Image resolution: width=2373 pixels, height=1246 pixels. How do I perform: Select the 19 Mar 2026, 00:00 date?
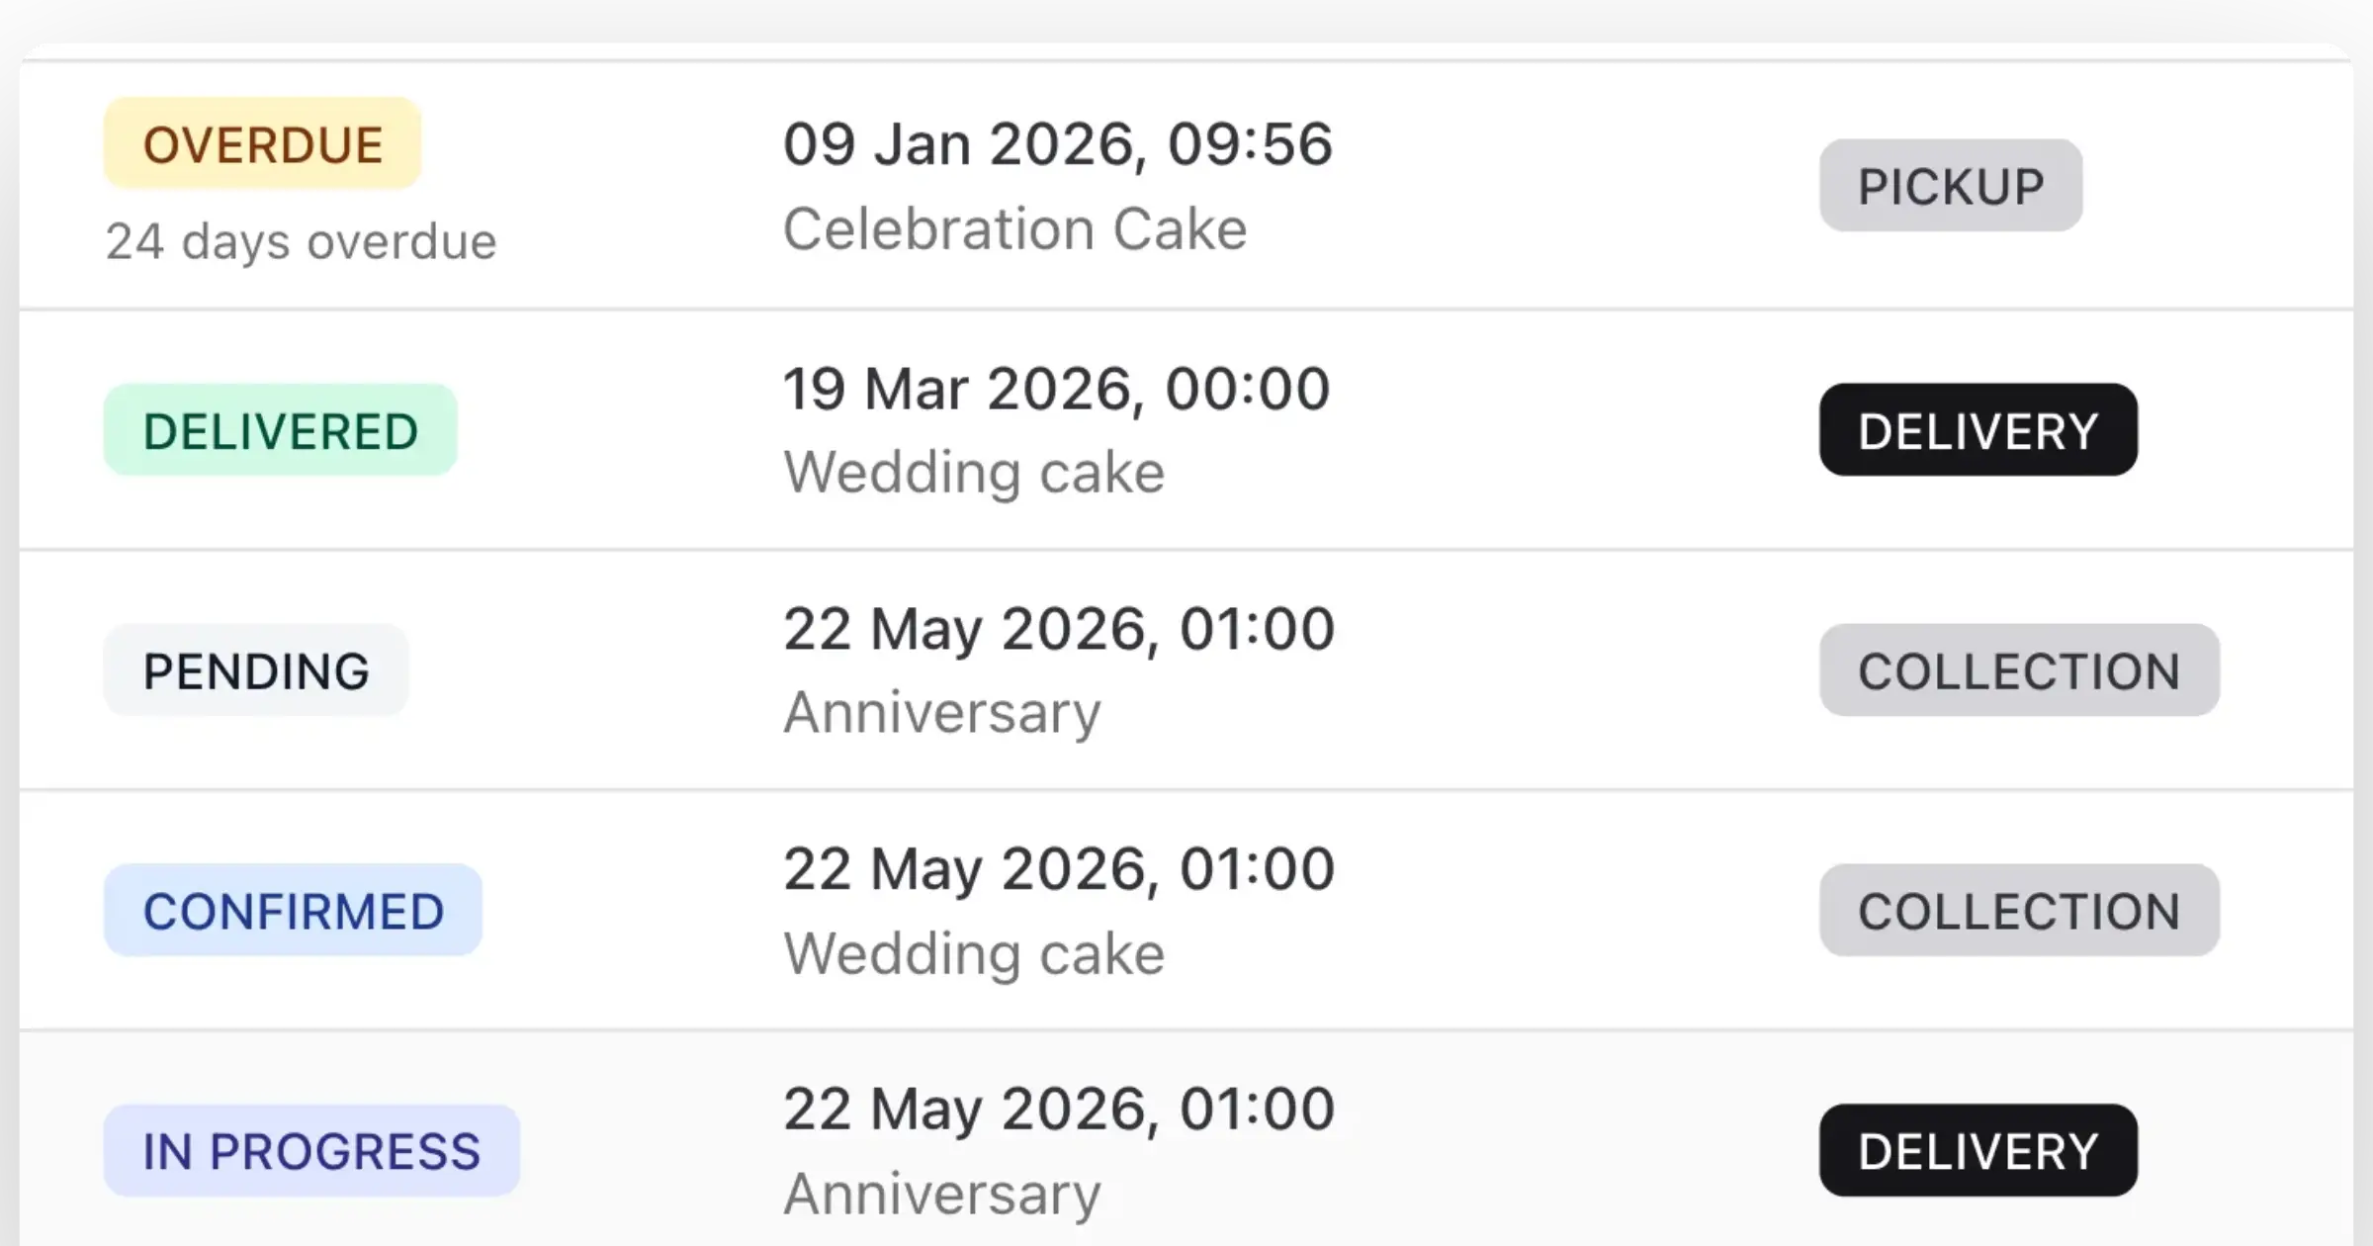click(x=1056, y=389)
